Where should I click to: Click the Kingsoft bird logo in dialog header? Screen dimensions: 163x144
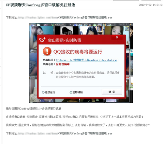42,40
